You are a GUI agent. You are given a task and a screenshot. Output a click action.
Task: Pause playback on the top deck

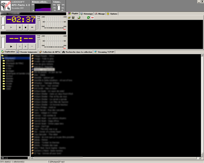click(x=20, y=27)
